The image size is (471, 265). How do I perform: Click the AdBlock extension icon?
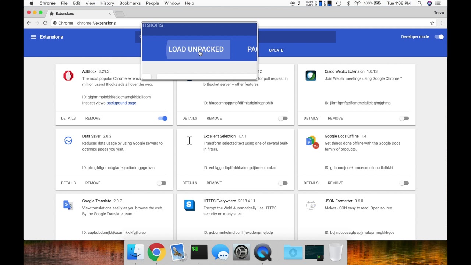(68, 76)
